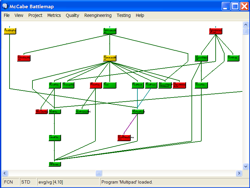Select the green FindNext node
The width and height of the screenshot is (250, 188).
tap(138, 85)
